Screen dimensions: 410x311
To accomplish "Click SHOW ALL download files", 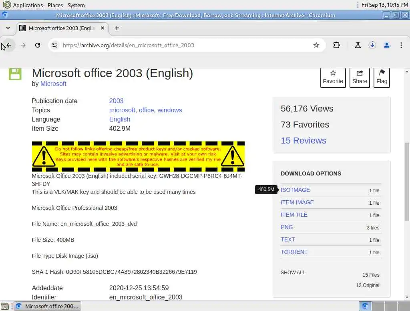I will pyautogui.click(x=293, y=273).
